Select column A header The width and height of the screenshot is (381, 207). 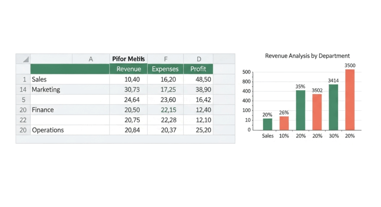tap(91, 59)
